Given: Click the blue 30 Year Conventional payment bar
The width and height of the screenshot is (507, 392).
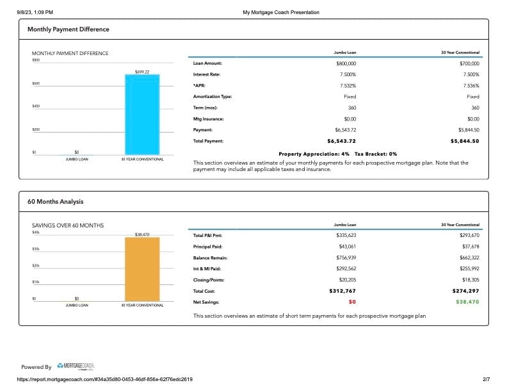Looking at the screenshot, I should [x=142, y=115].
